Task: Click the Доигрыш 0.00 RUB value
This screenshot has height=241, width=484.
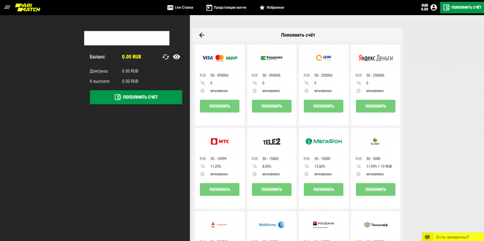Action: click(x=130, y=71)
